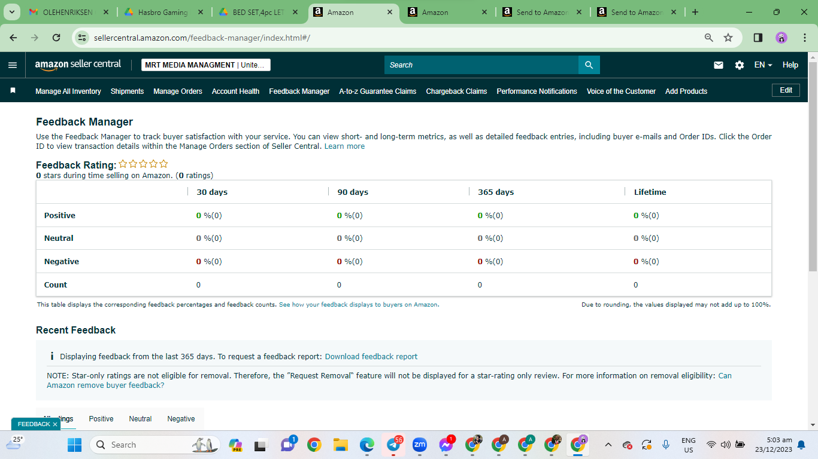Open the notification bell in system tray
The width and height of the screenshot is (818, 459).
801,445
